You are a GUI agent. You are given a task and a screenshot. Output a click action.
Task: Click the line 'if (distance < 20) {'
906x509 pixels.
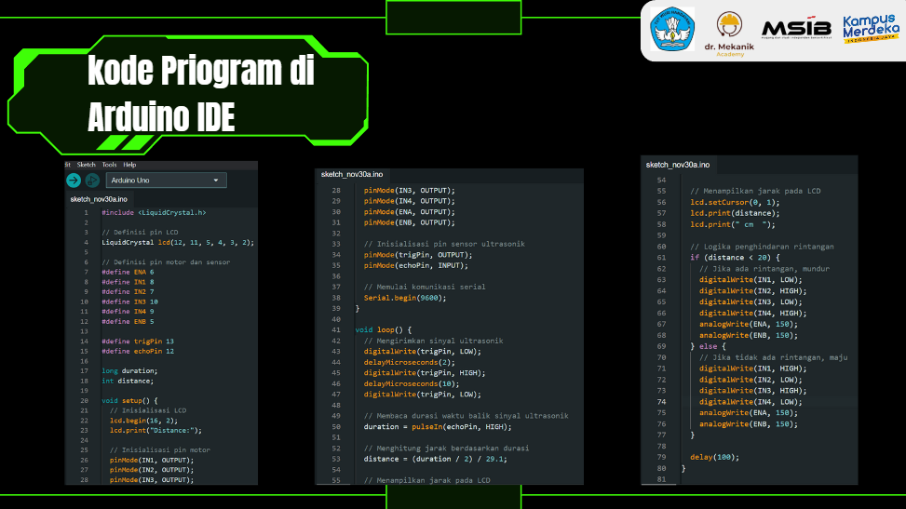(x=735, y=258)
